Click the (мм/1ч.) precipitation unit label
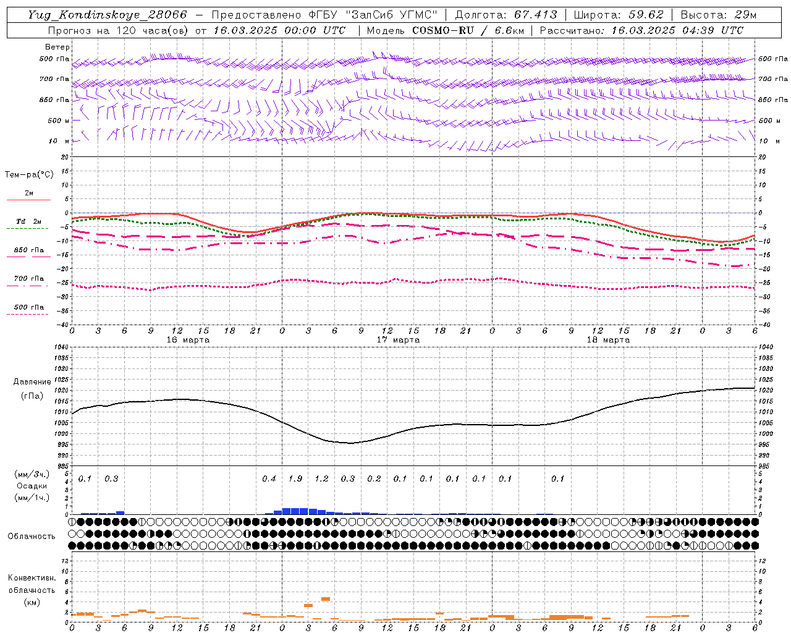 click(32, 498)
